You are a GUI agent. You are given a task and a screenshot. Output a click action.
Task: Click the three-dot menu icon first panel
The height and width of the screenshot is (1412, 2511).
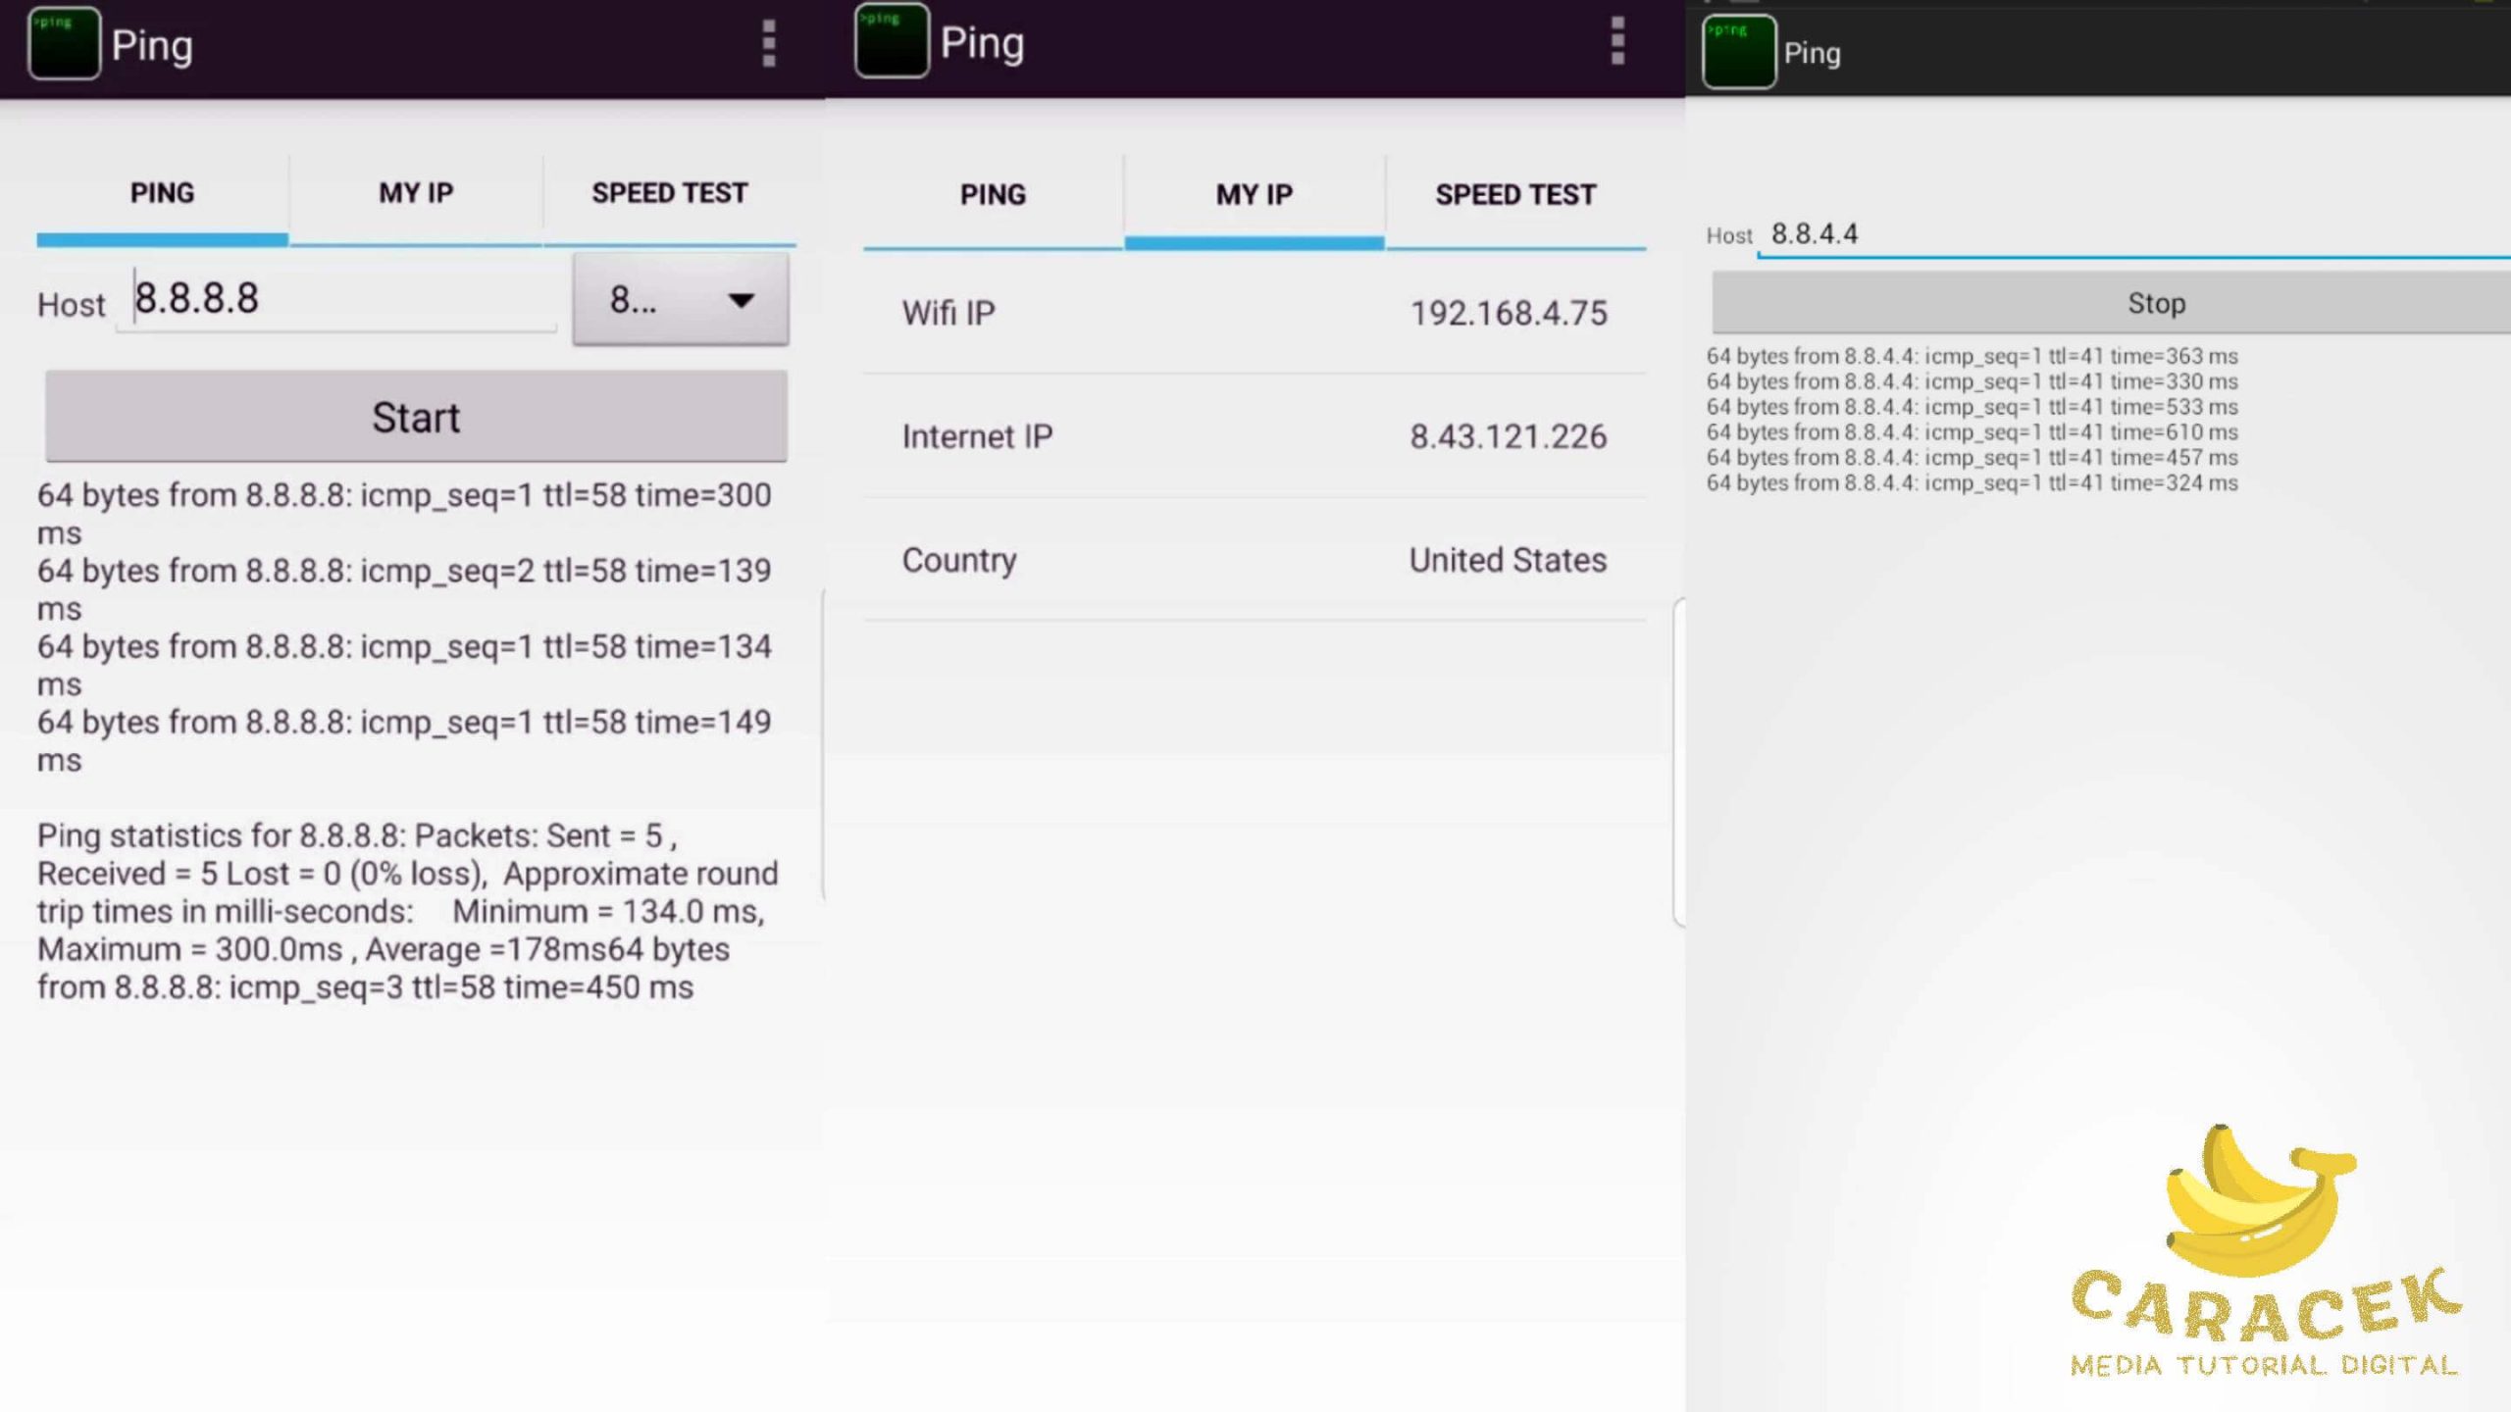click(769, 43)
